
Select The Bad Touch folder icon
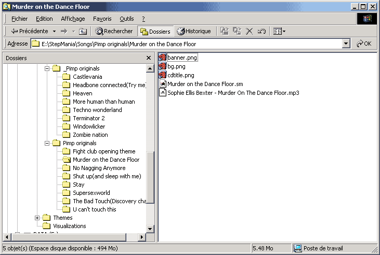tap(66, 201)
